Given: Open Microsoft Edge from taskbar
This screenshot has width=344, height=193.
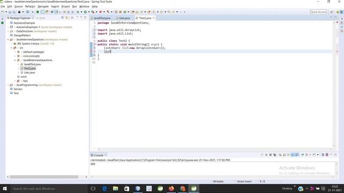Looking at the screenshot, I should click(x=104, y=188).
